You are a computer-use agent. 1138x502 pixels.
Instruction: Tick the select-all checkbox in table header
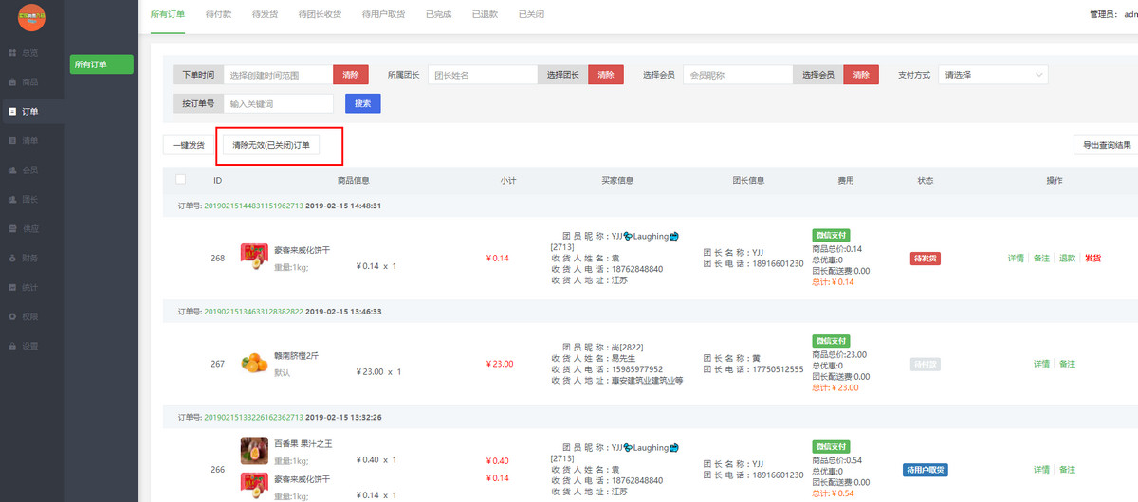coord(181,180)
